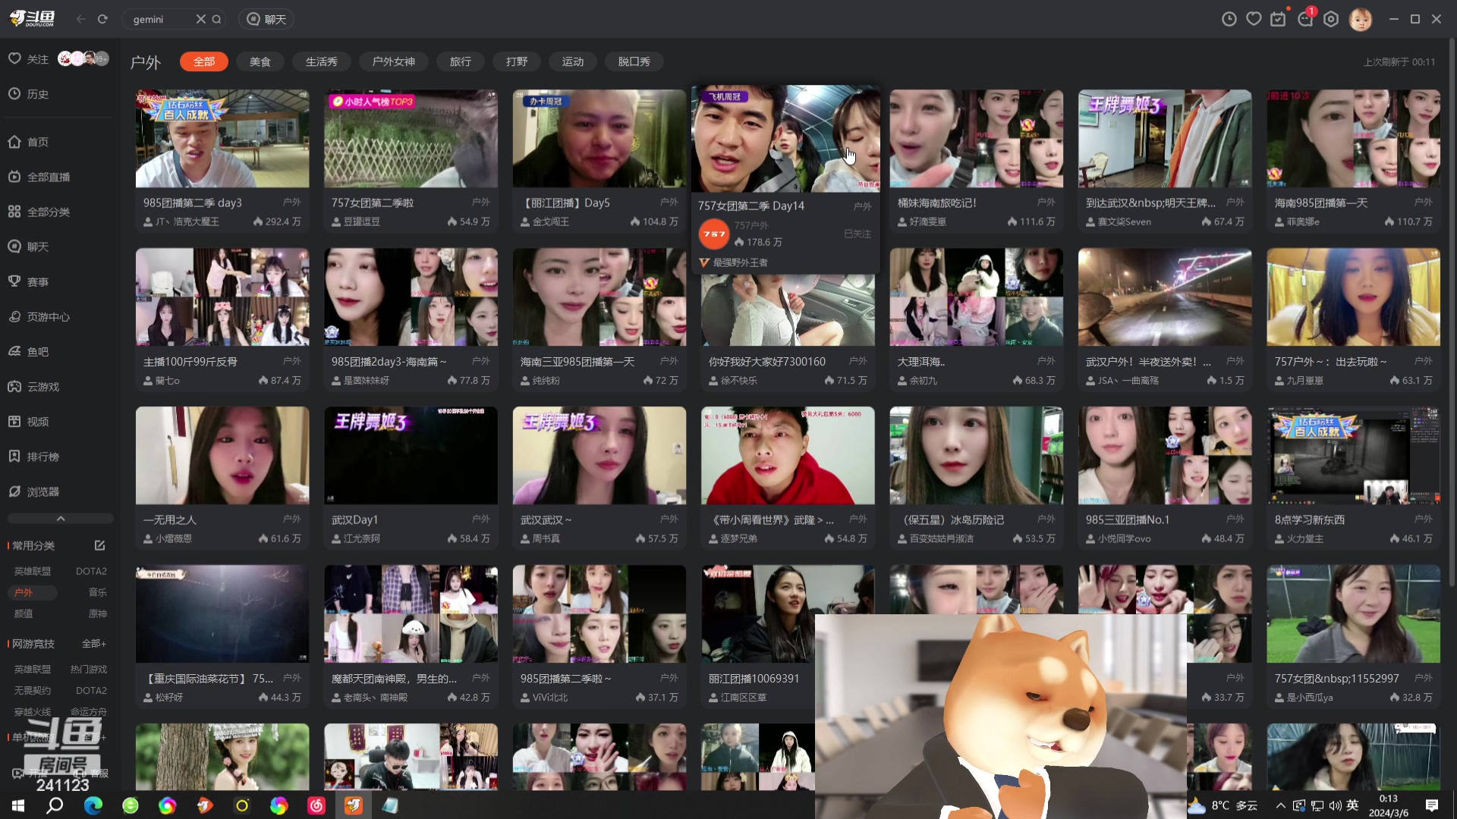
Task: Click the search magnifier icon
Action: 217,19
